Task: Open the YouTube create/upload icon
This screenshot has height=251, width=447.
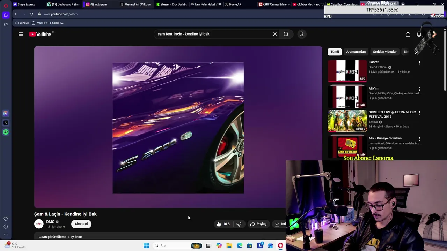Action: pos(408,34)
